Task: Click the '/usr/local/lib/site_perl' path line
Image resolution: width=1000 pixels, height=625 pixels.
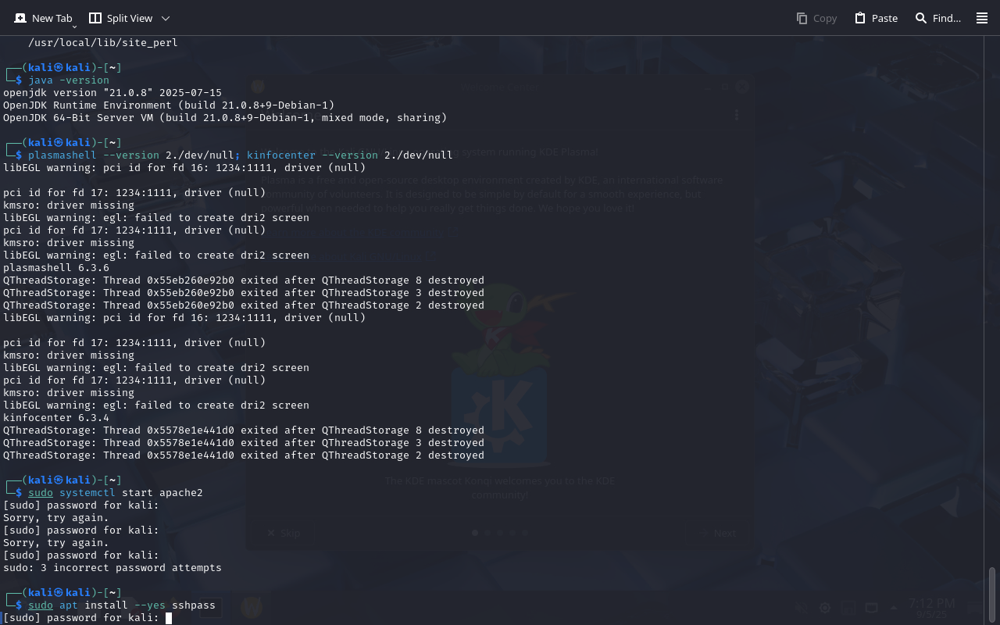Action: click(103, 43)
